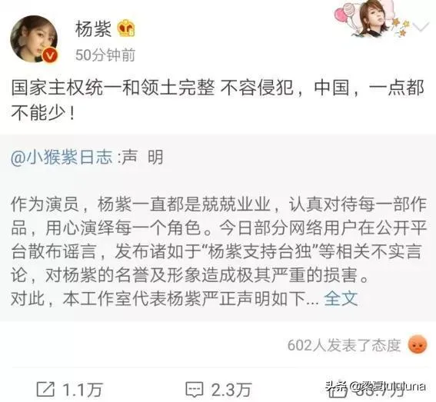
Task: Click the angry face reaction emoji
Action: point(417,344)
